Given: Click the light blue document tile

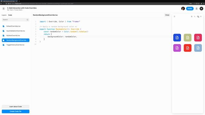Looking at the screenshot, I should pos(198,48).
